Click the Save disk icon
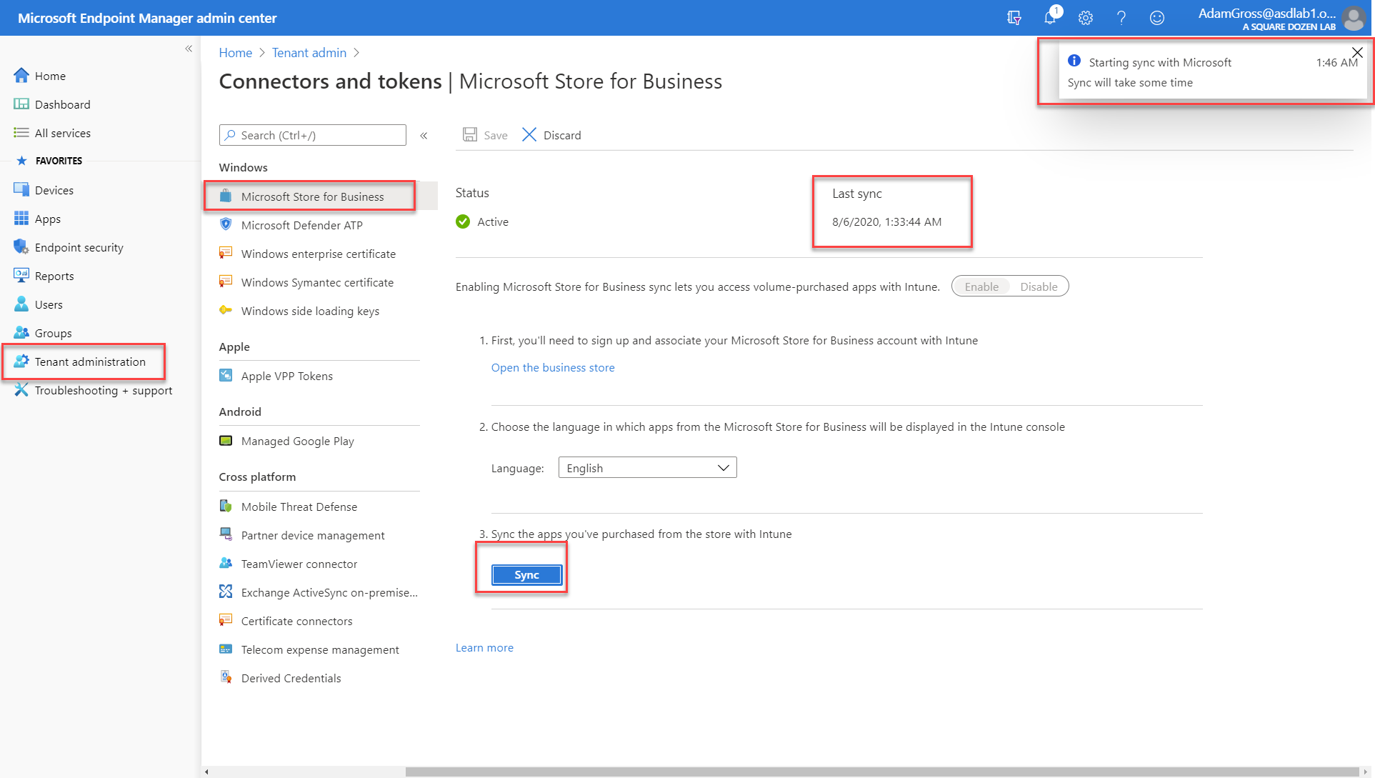 pyautogui.click(x=470, y=135)
